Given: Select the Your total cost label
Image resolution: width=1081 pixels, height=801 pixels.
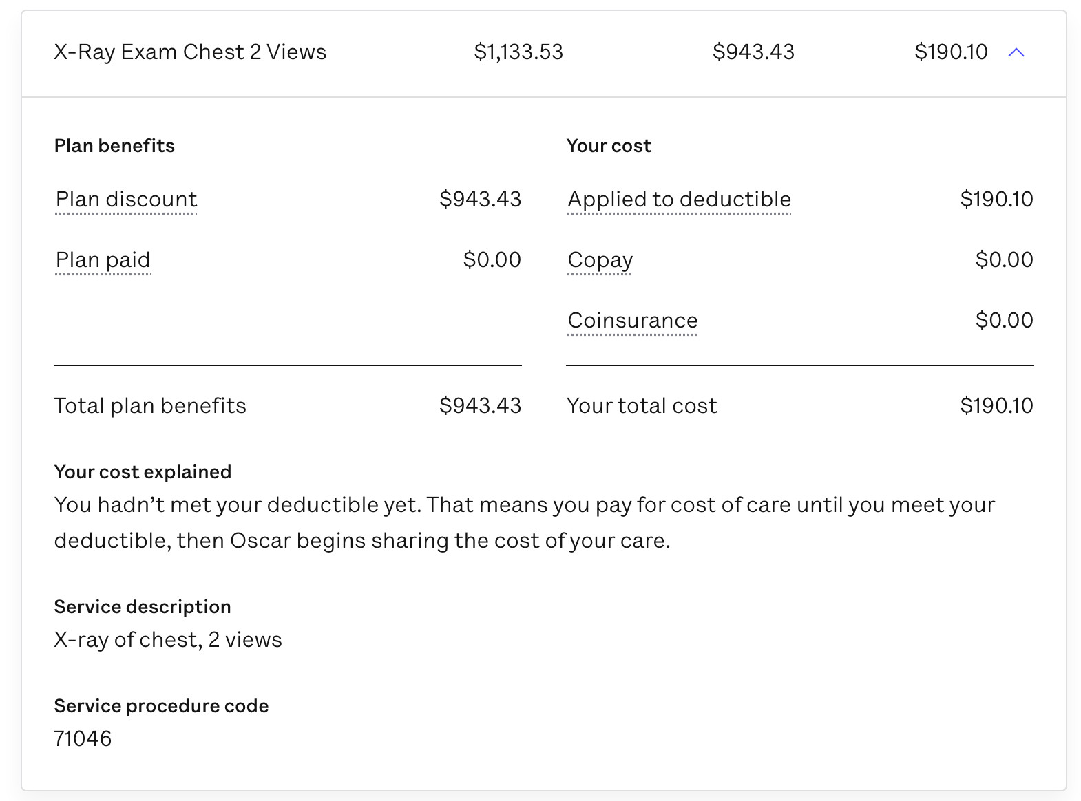Looking at the screenshot, I should 642,406.
